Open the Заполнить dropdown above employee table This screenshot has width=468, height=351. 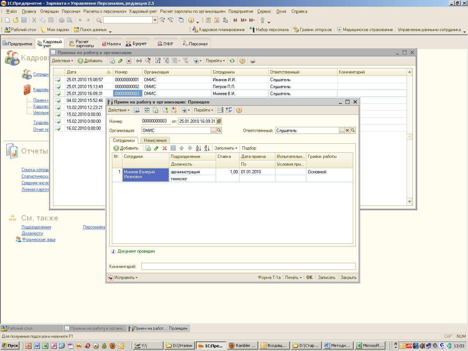pos(226,148)
